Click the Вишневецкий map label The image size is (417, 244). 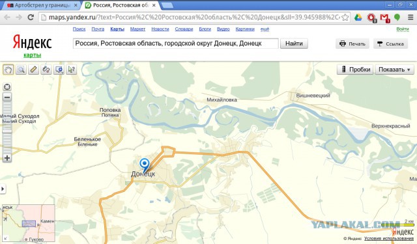click(313, 95)
